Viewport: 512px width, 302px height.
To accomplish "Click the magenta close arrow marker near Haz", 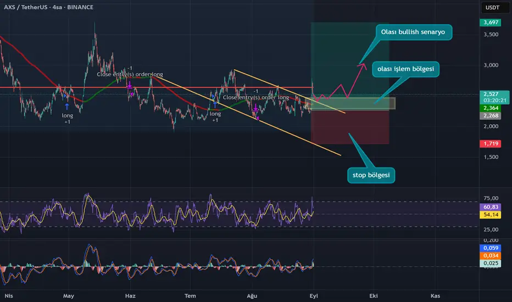I will pos(129,85).
